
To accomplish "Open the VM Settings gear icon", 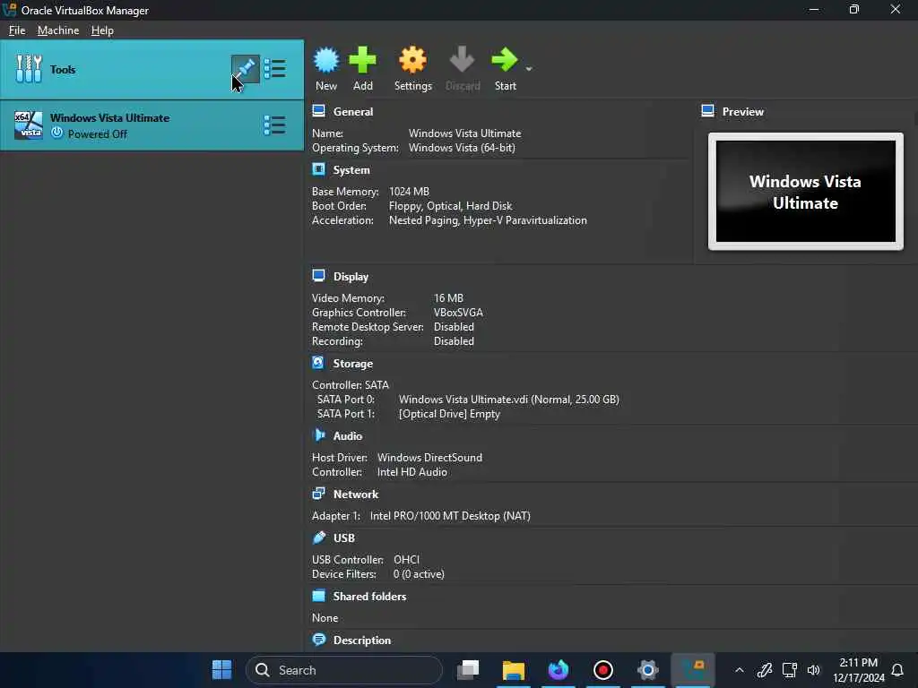I will point(412,60).
